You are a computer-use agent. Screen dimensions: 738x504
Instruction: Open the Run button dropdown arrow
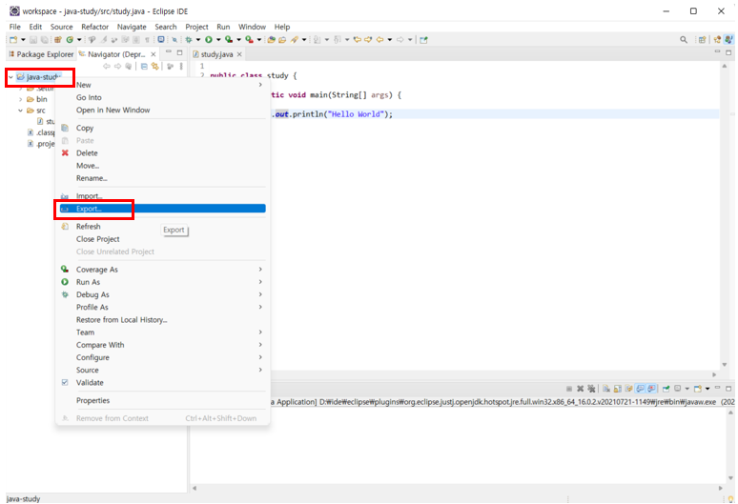click(218, 40)
